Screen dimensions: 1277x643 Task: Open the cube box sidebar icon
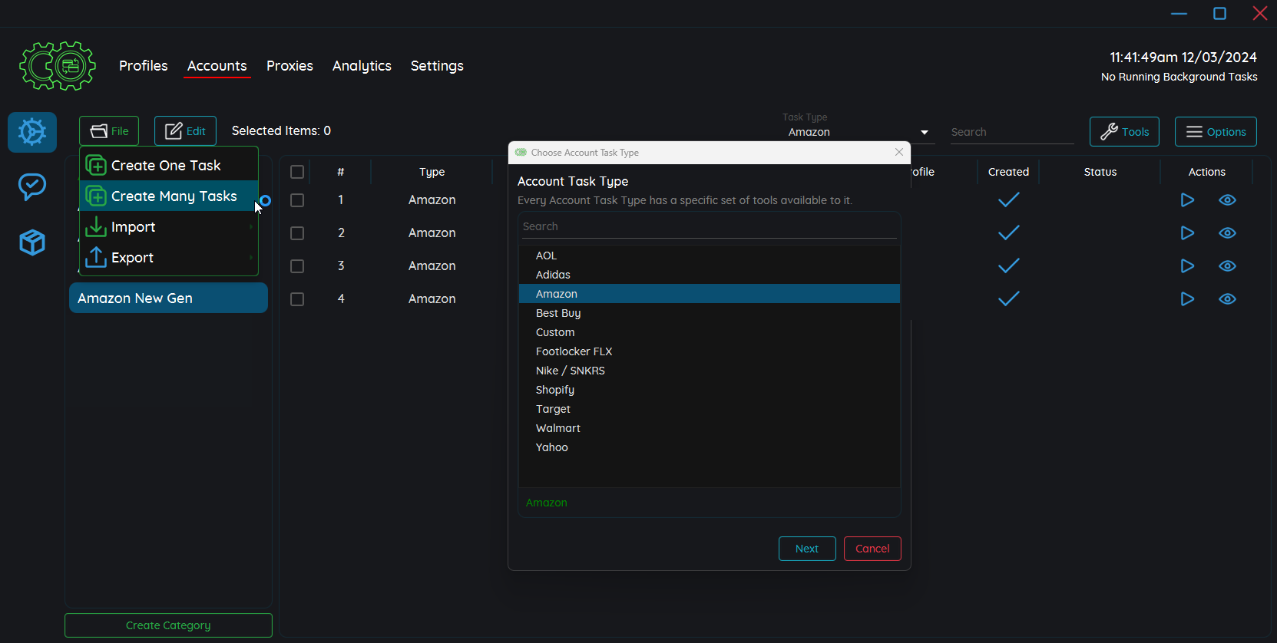click(32, 242)
